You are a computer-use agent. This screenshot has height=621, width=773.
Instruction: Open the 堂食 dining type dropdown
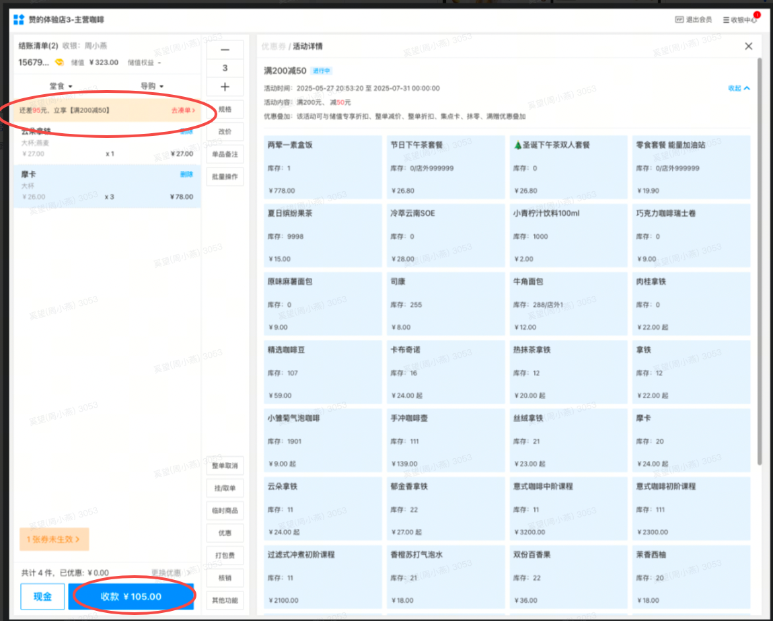[61, 86]
